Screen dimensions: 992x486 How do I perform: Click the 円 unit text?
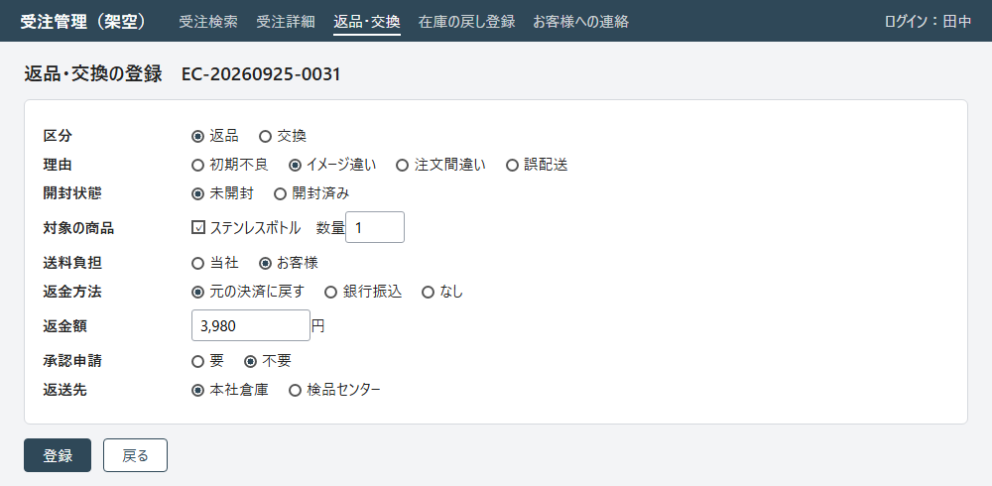point(318,326)
